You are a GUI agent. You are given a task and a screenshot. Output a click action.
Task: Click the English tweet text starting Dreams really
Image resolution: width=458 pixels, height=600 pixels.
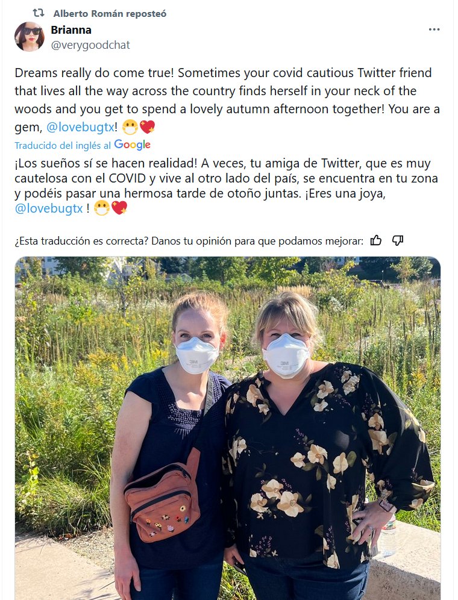(x=227, y=100)
